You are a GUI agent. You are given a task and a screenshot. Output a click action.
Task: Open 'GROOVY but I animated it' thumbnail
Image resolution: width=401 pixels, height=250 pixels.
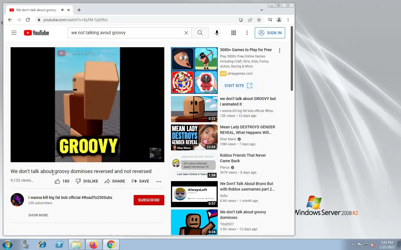pos(194,109)
